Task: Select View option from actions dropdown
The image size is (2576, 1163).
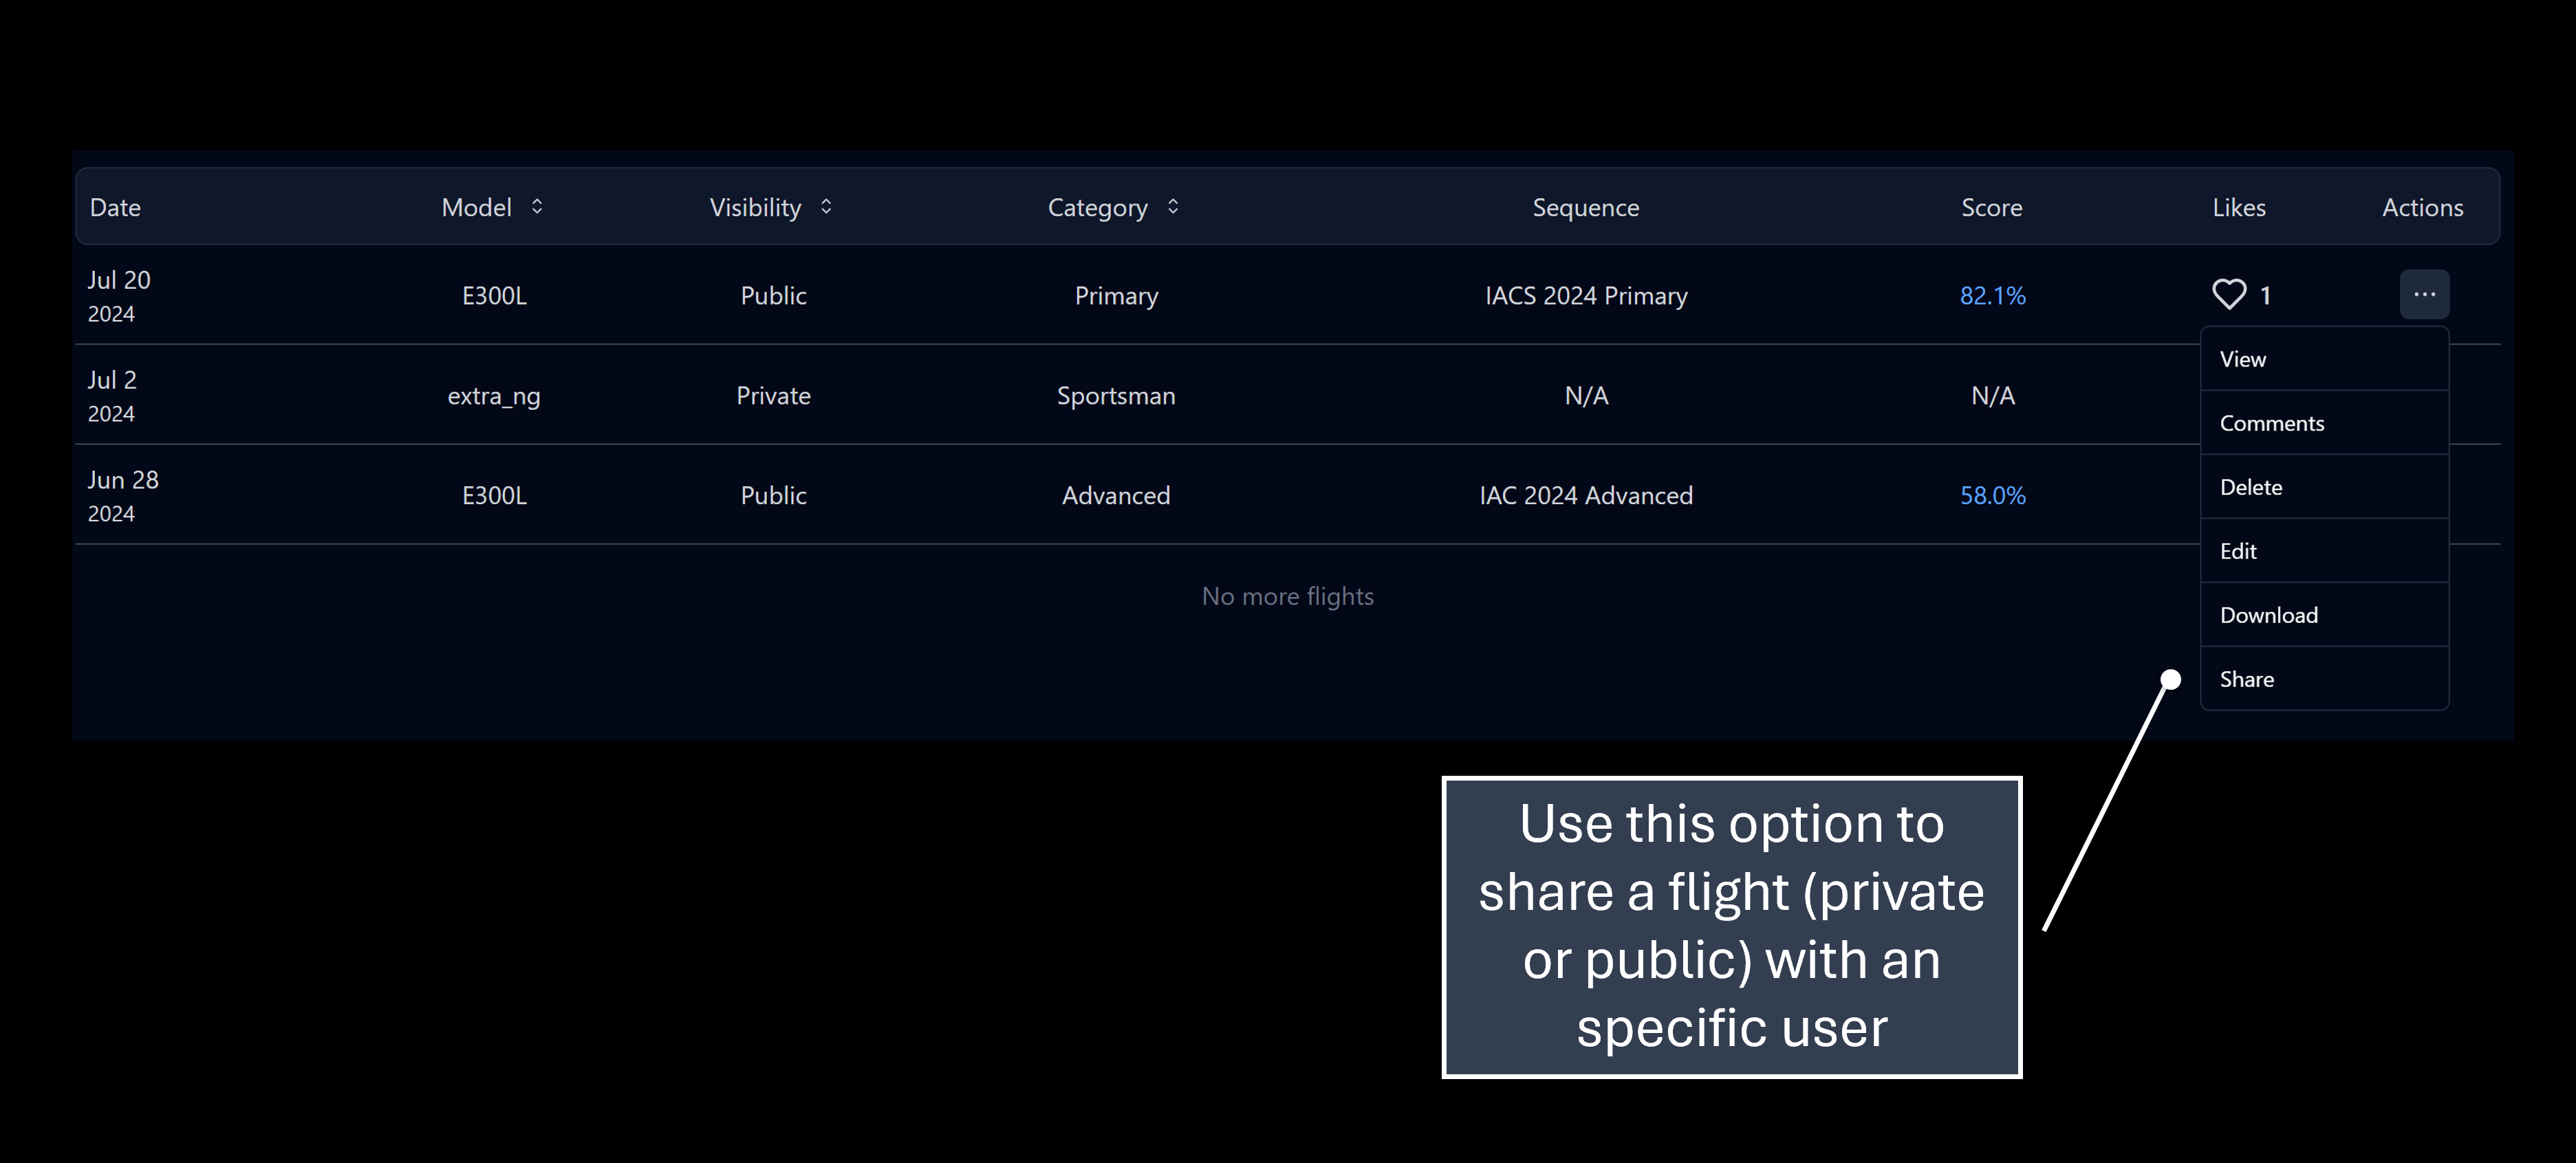Action: [2244, 358]
